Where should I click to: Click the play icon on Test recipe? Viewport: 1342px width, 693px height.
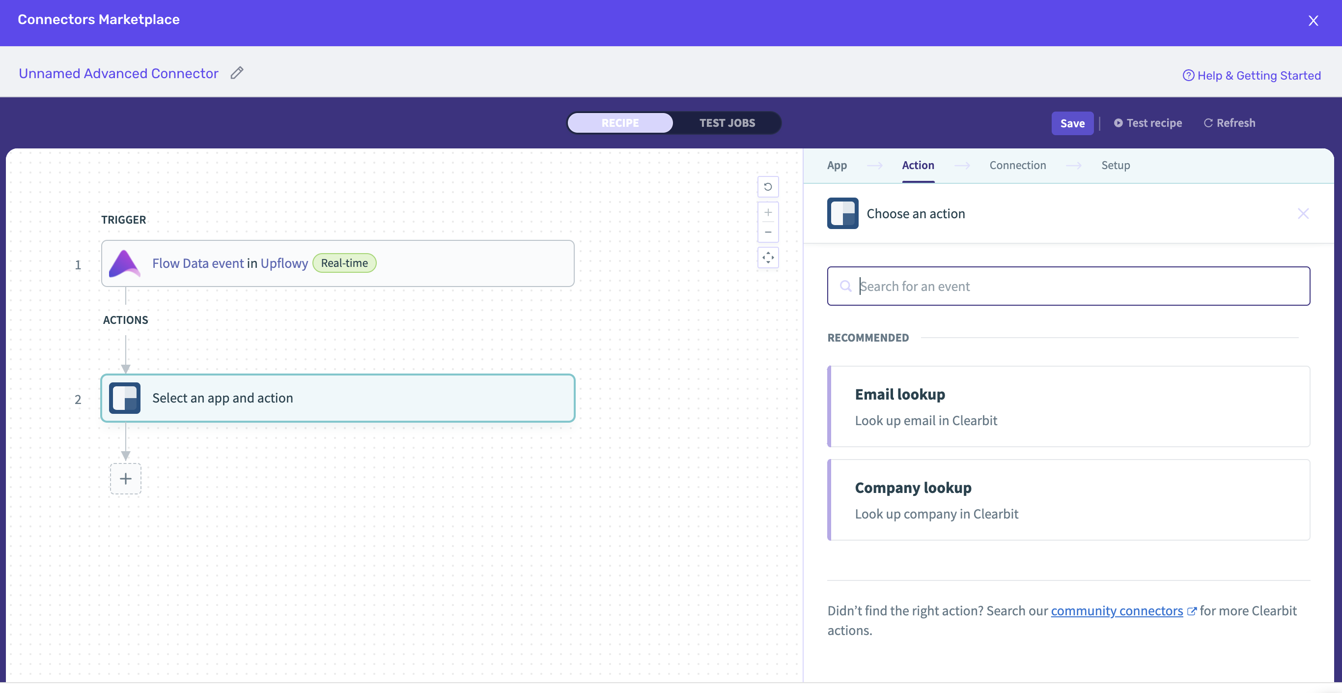(x=1118, y=123)
